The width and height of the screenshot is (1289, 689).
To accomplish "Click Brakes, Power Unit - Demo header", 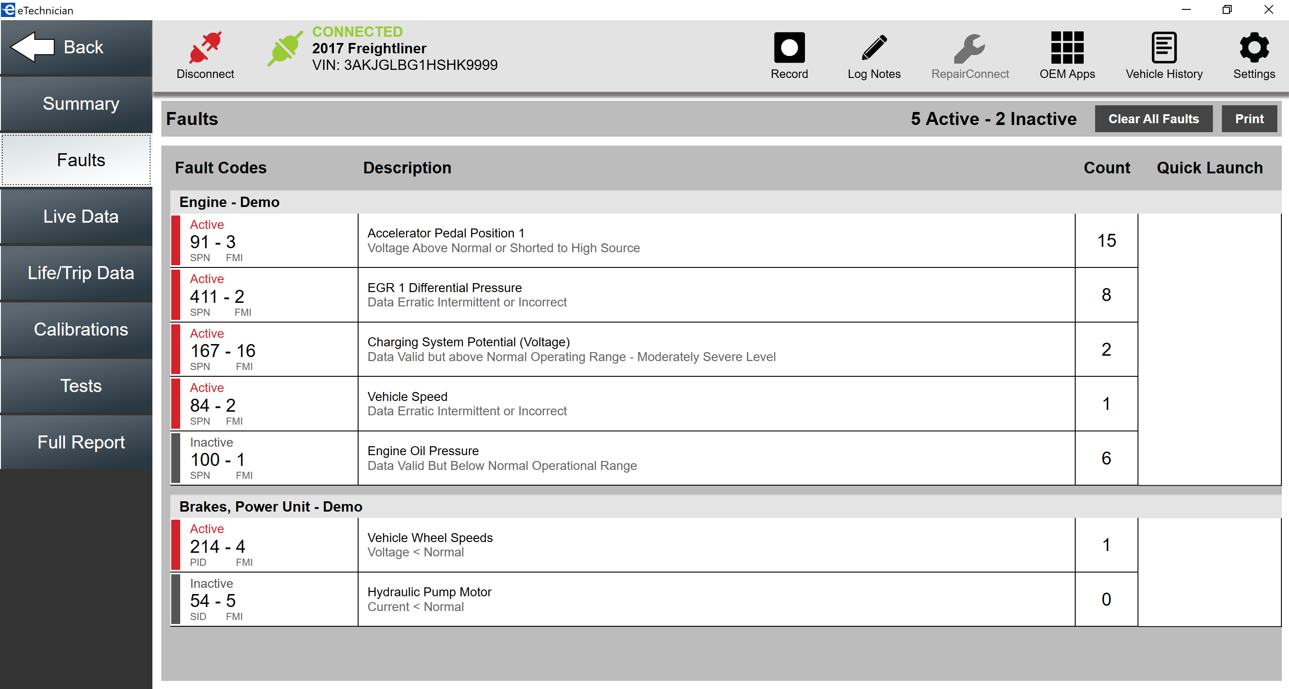I will coord(726,507).
